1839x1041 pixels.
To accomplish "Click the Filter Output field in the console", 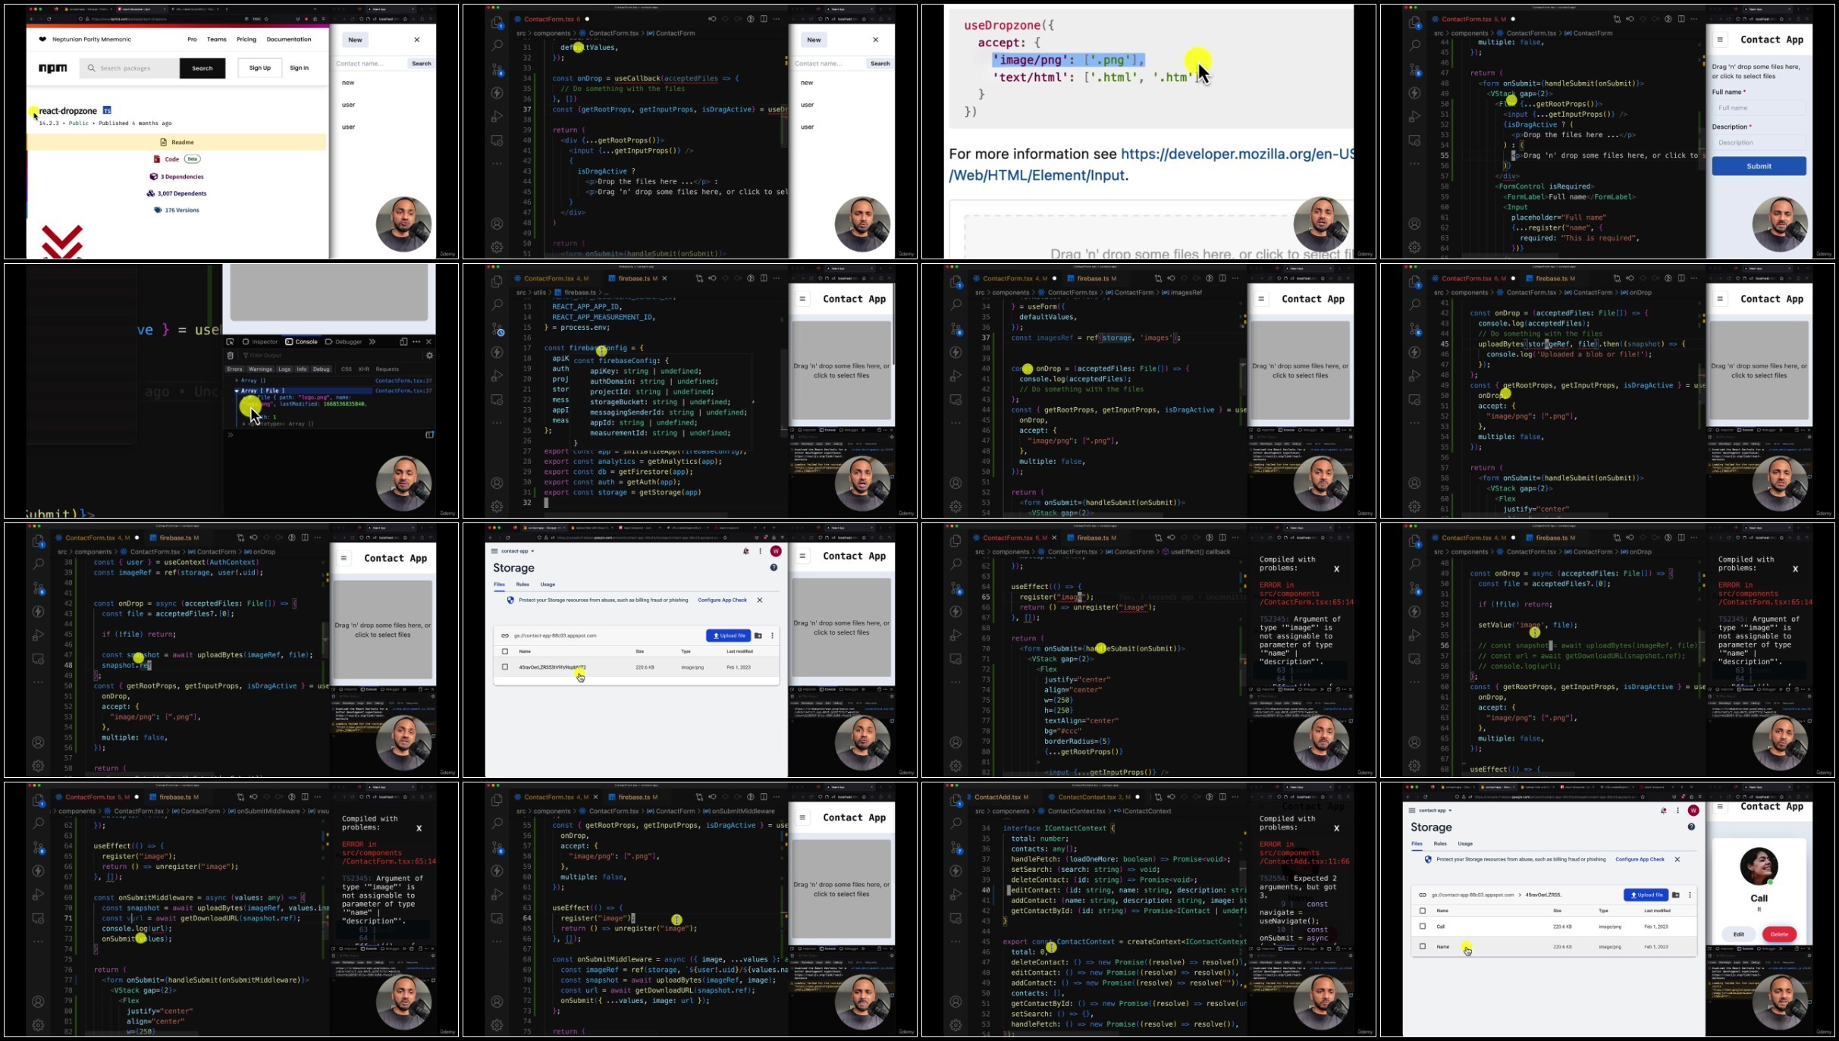I will [x=330, y=355].
